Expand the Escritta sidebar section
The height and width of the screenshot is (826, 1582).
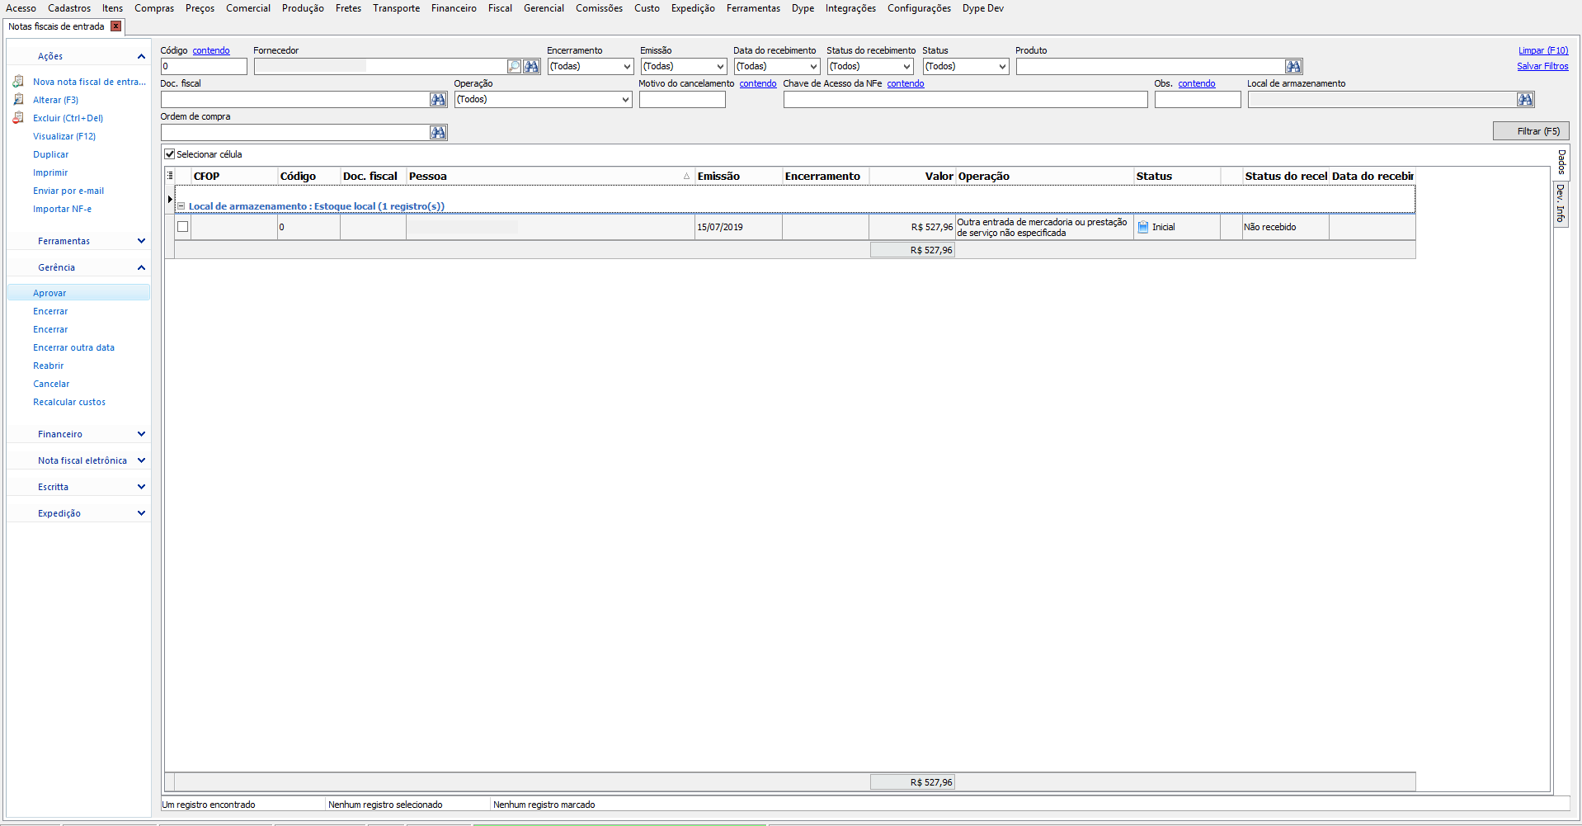[x=141, y=487]
